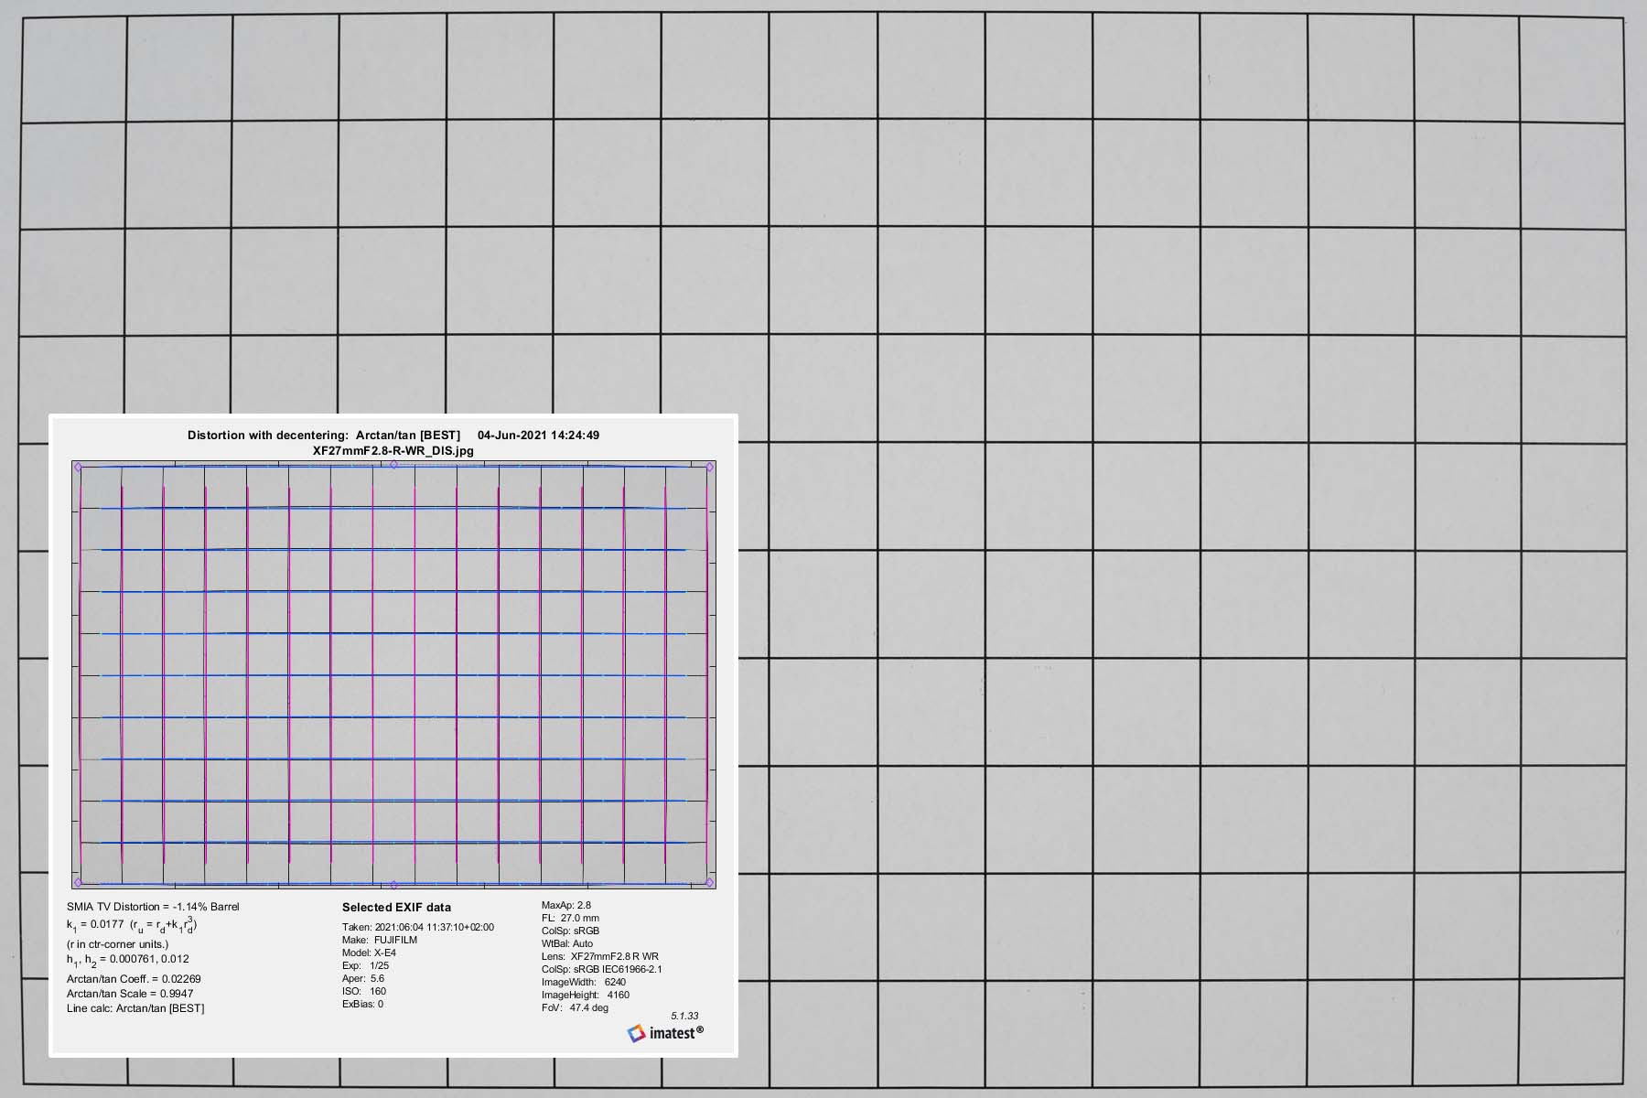Click the file name XF27mmF2.8-R-WR_DIS.jpg
The height and width of the screenshot is (1098, 1647).
tap(393, 450)
